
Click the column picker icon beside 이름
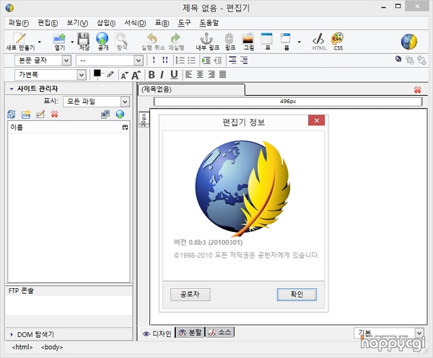125,127
